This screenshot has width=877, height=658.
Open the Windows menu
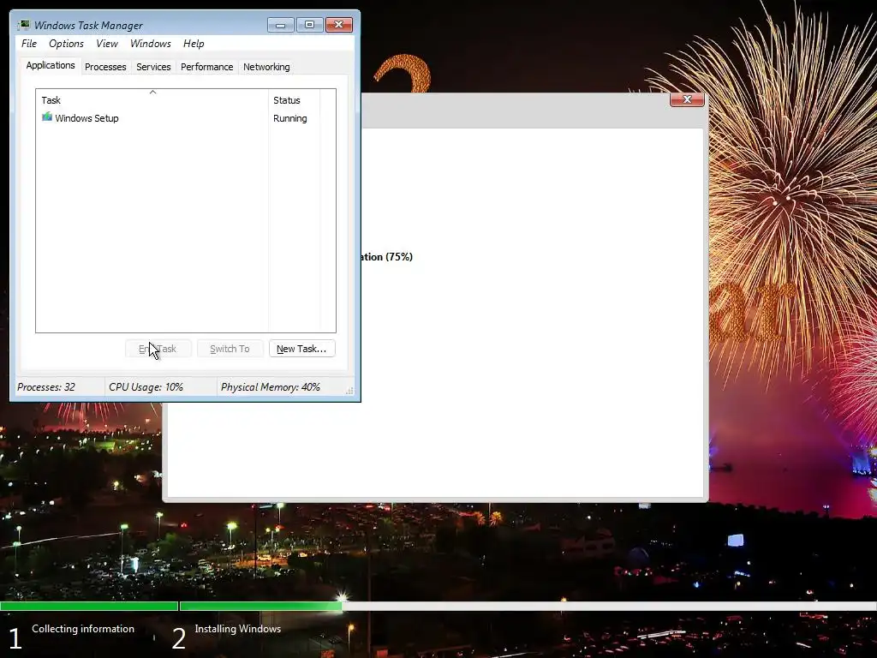(x=151, y=44)
